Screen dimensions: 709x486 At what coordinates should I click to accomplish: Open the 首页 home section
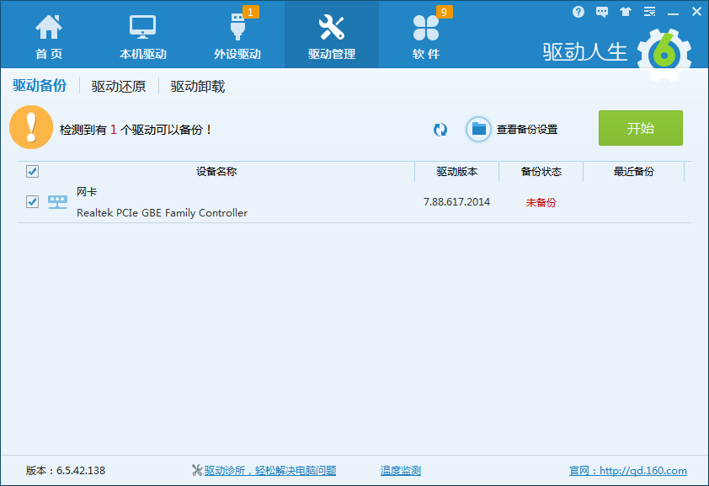click(49, 36)
